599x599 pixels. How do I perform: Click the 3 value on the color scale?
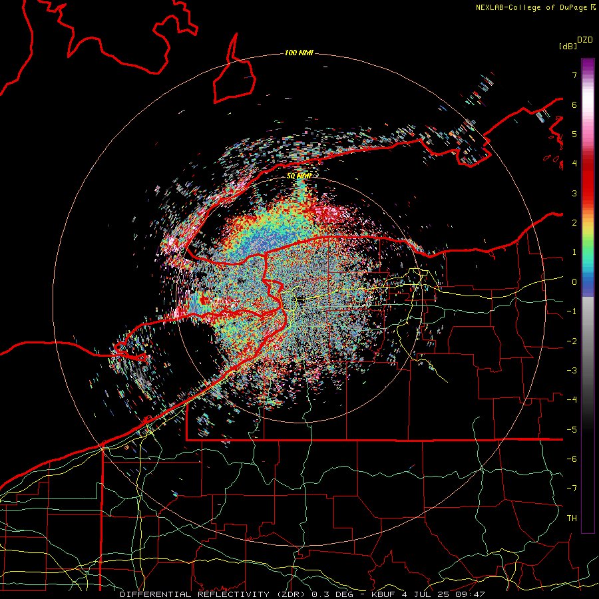tap(574, 193)
